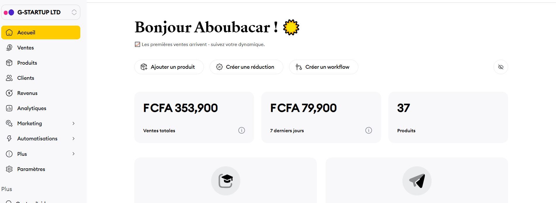The image size is (556, 203).
Task: Click the Accueil home icon
Action: pyautogui.click(x=9, y=33)
